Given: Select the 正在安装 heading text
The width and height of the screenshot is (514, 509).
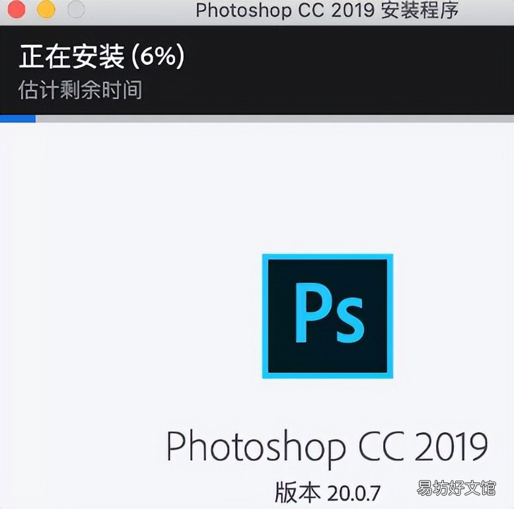Looking at the screenshot, I should tap(72, 56).
